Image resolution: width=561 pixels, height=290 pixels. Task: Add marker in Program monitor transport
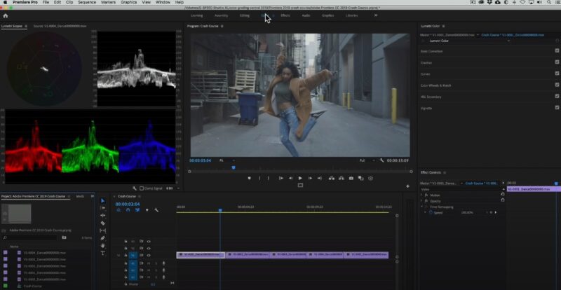tap(250, 178)
